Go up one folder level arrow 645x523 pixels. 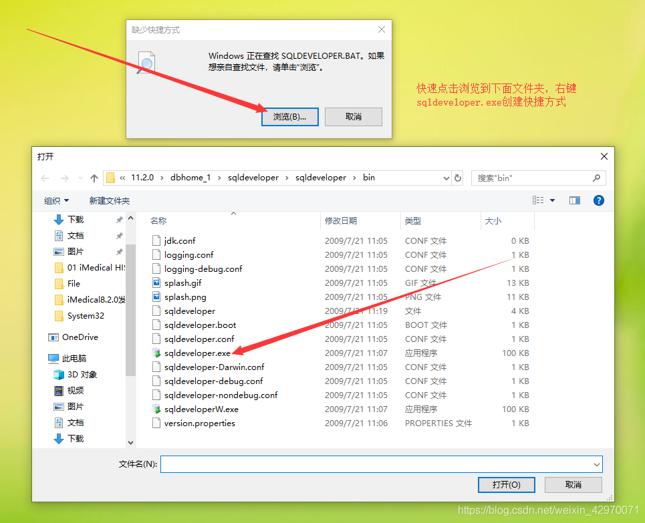click(94, 178)
